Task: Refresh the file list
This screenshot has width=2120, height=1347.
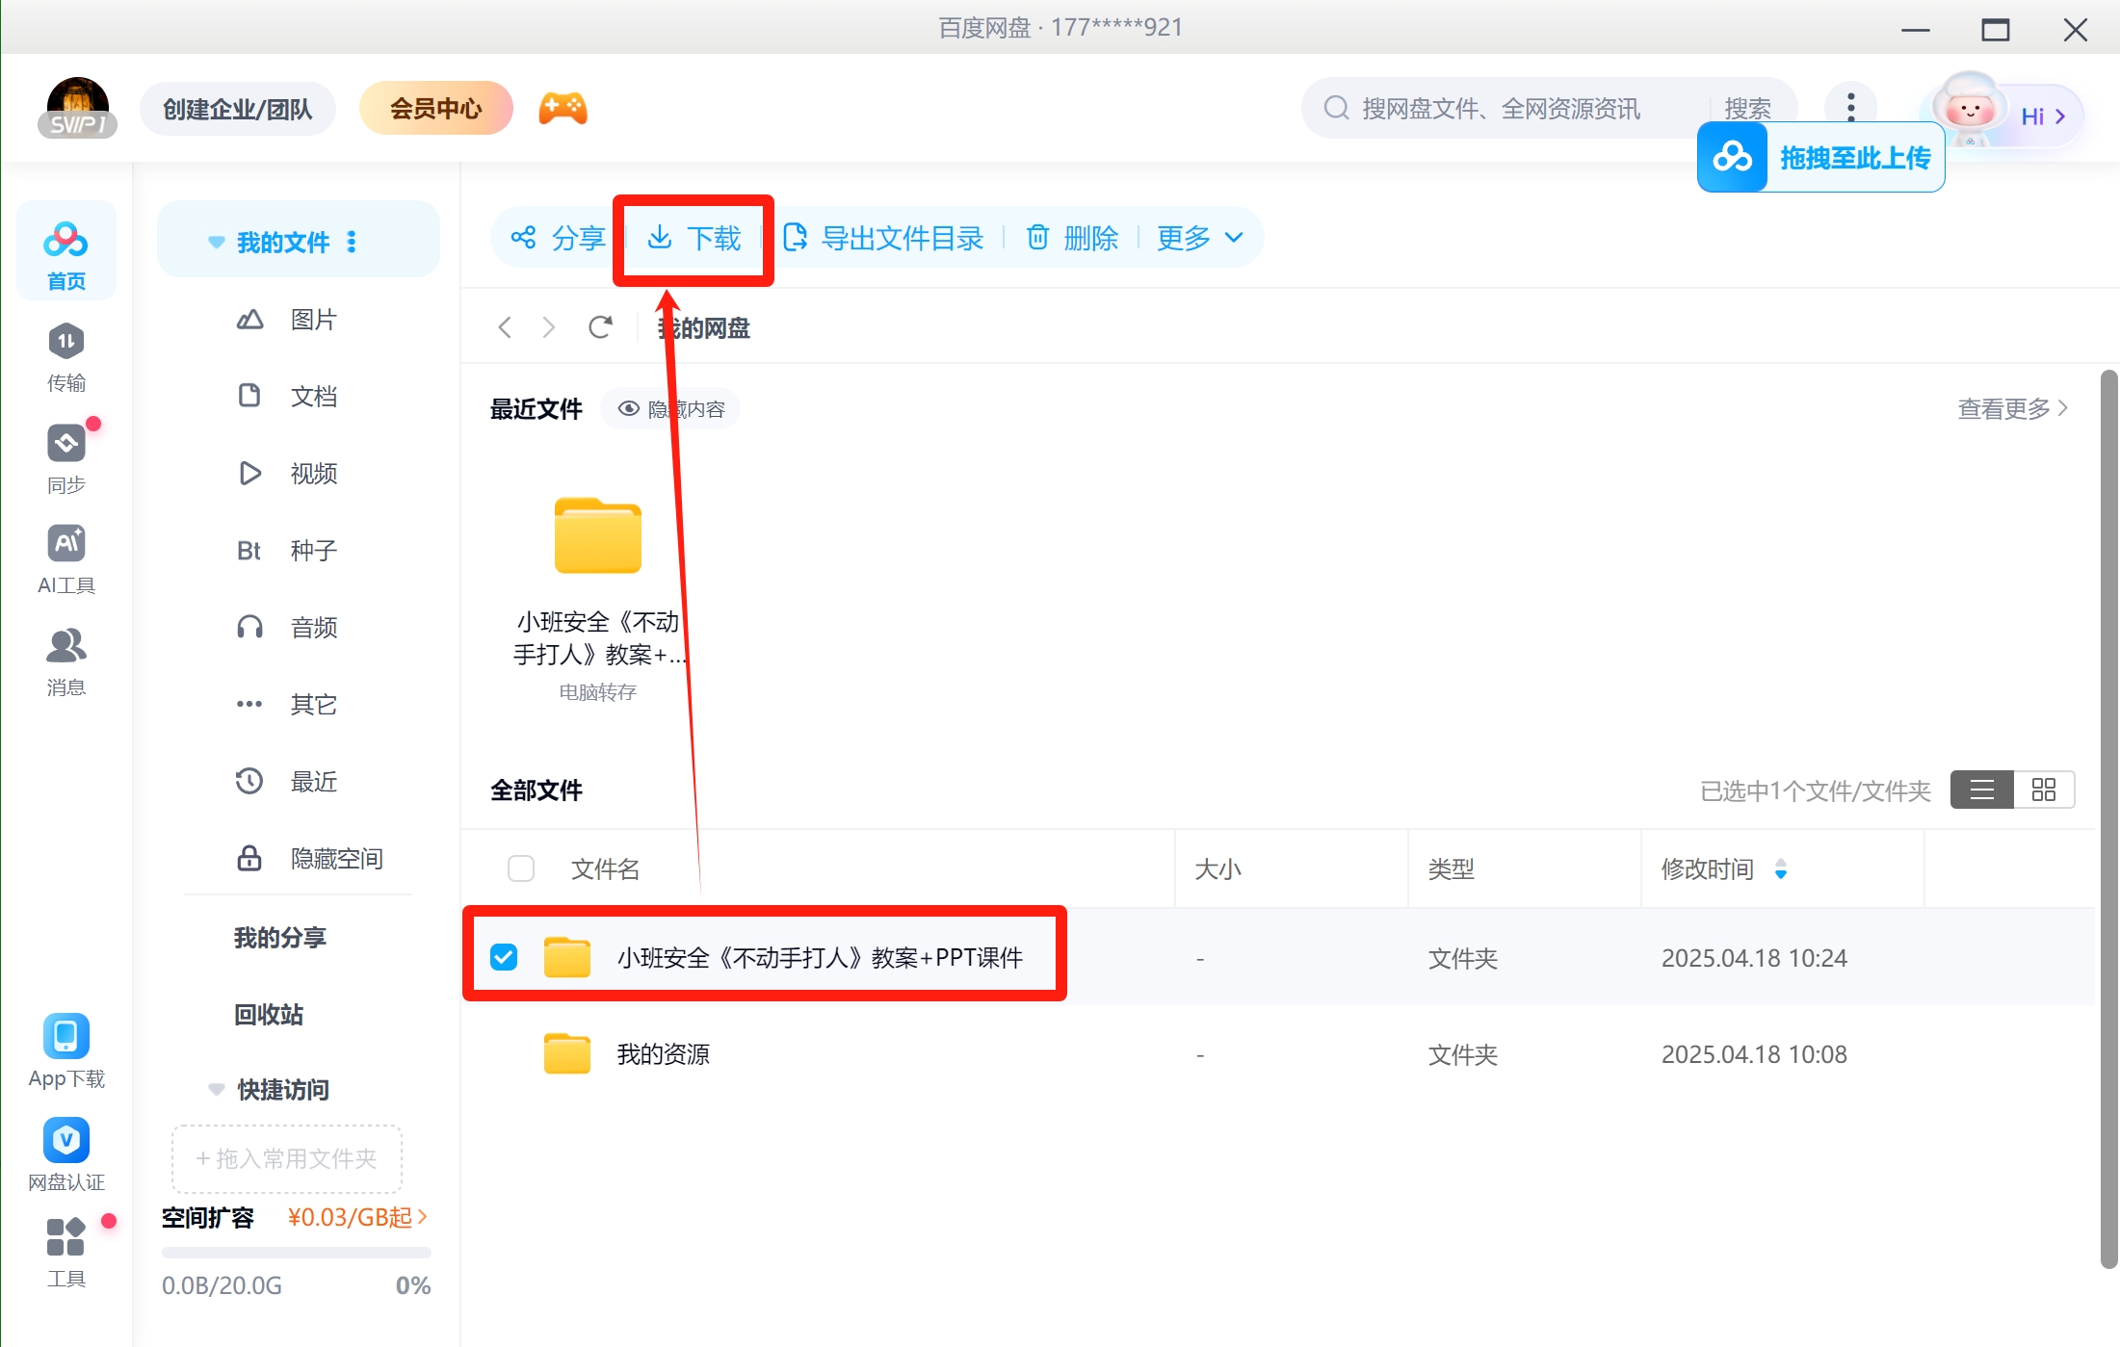Action: (x=600, y=327)
